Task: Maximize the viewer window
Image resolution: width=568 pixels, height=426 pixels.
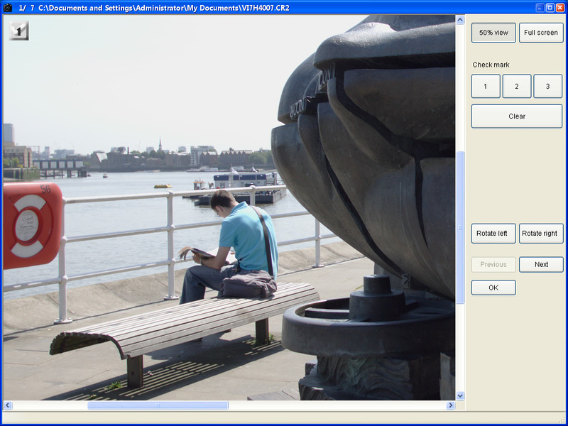Action: tap(550, 8)
